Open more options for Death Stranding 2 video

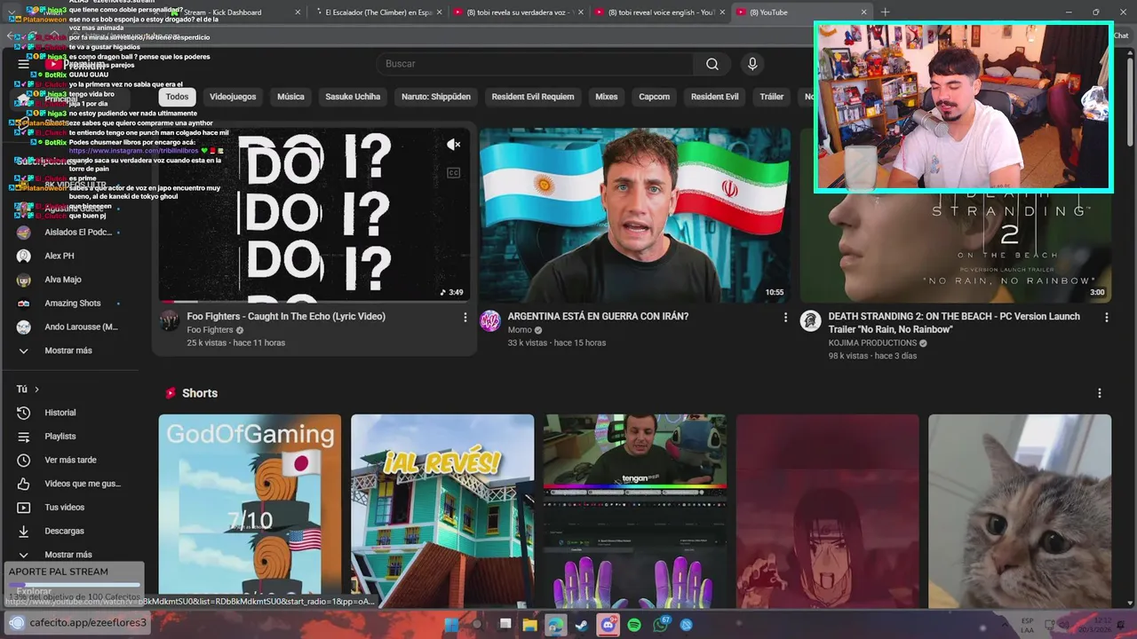click(1106, 317)
